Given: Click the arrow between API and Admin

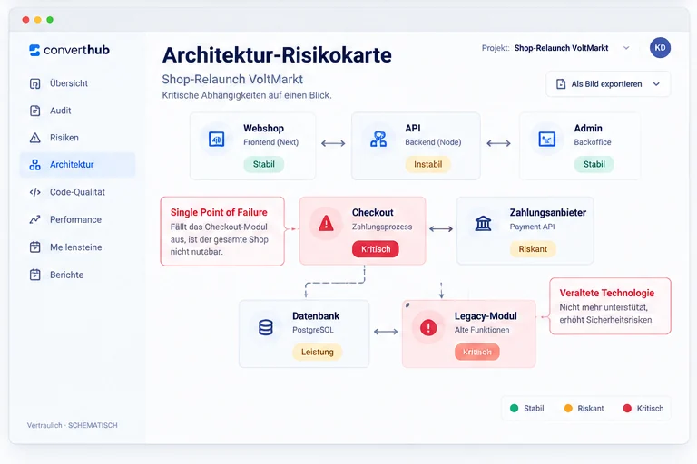Looking at the screenshot, I should coord(498,143).
